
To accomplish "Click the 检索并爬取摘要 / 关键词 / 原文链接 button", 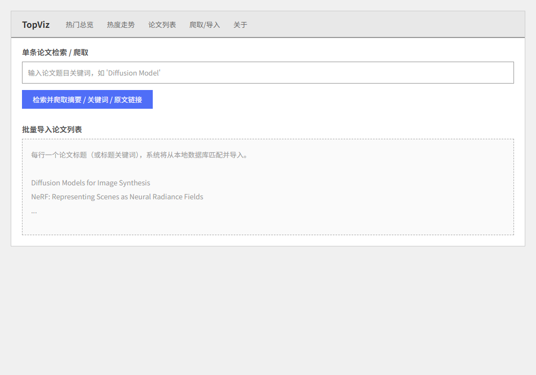I will 87,100.
